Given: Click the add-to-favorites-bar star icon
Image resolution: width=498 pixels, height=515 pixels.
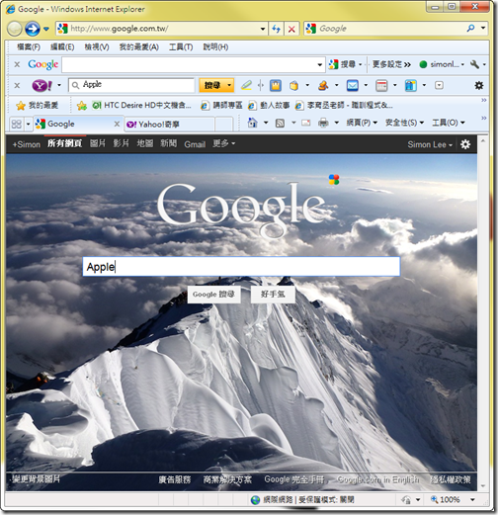Looking at the screenshot, I should click(x=81, y=106).
